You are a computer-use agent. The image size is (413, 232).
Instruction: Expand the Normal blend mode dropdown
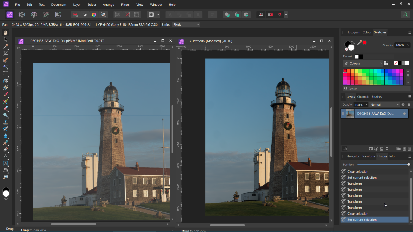tap(384, 104)
